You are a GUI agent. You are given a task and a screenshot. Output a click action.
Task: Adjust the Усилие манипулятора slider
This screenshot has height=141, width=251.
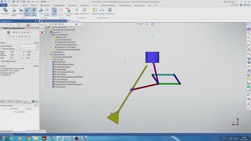point(8,63)
